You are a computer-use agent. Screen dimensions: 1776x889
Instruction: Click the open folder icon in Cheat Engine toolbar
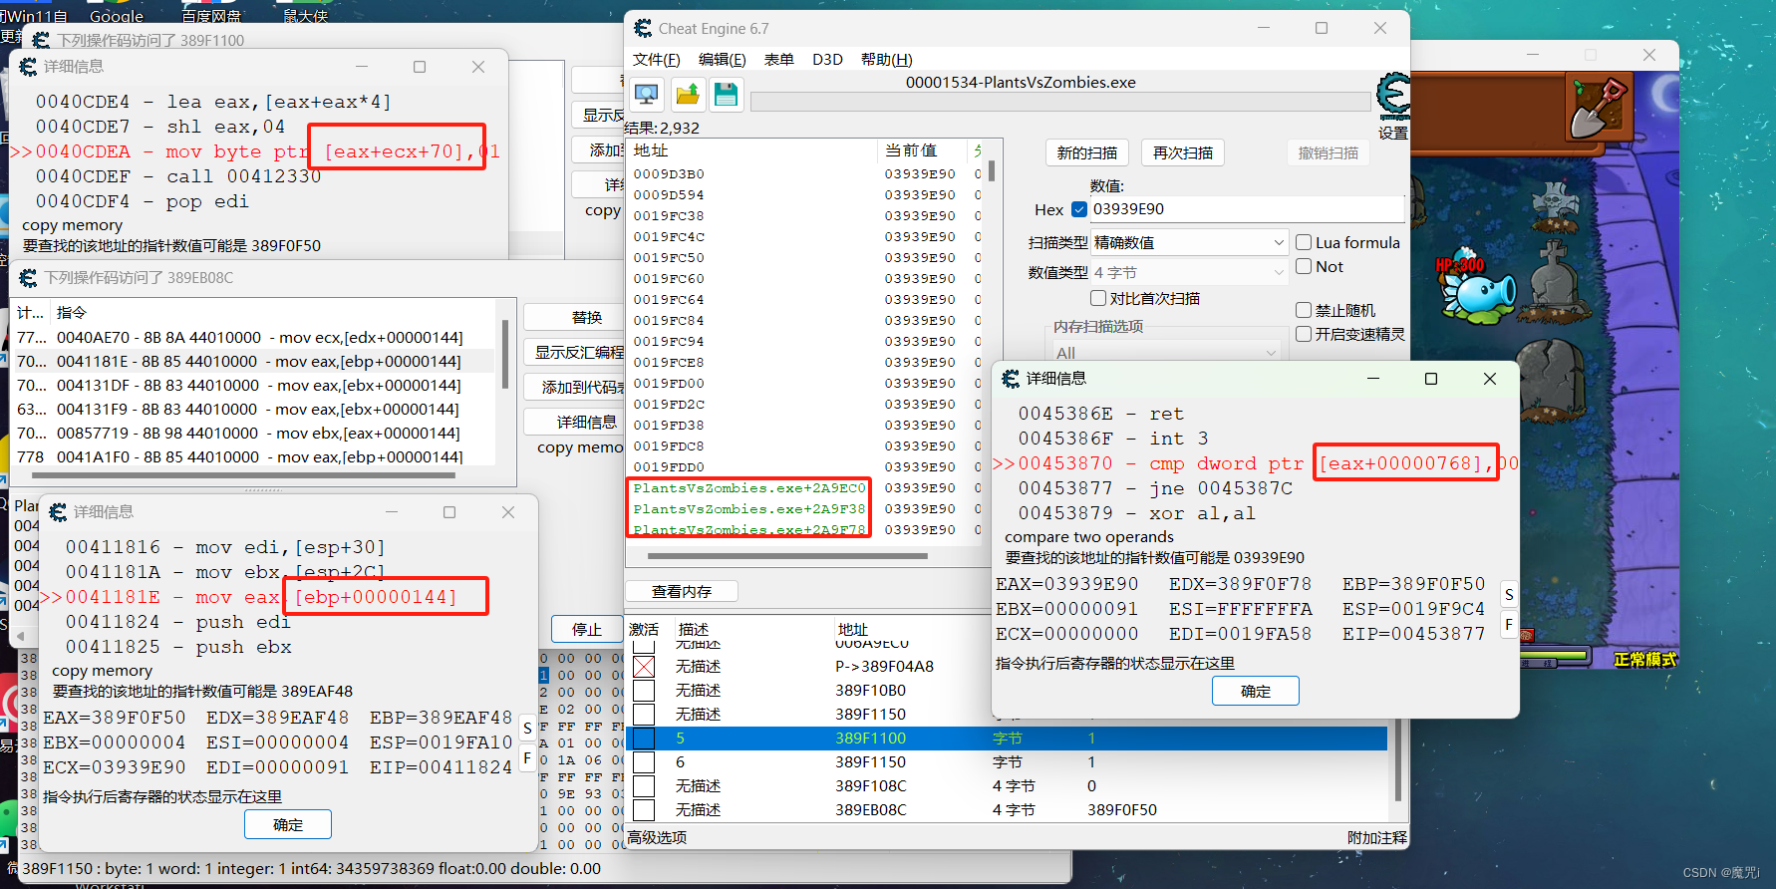click(687, 95)
